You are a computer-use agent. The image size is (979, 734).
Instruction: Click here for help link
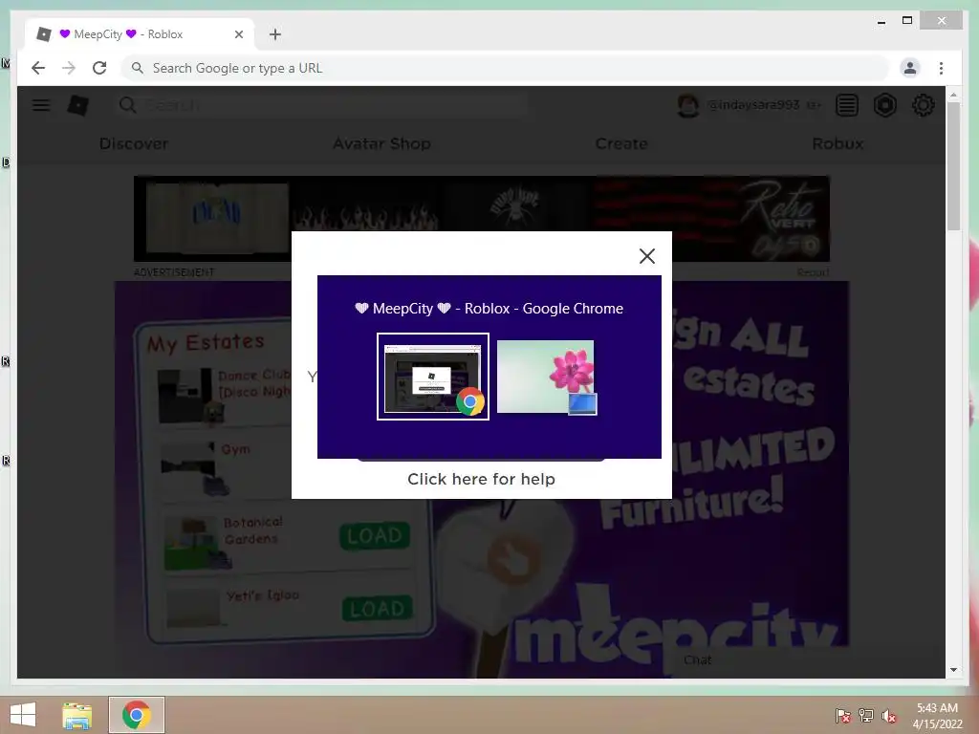pyautogui.click(x=481, y=479)
